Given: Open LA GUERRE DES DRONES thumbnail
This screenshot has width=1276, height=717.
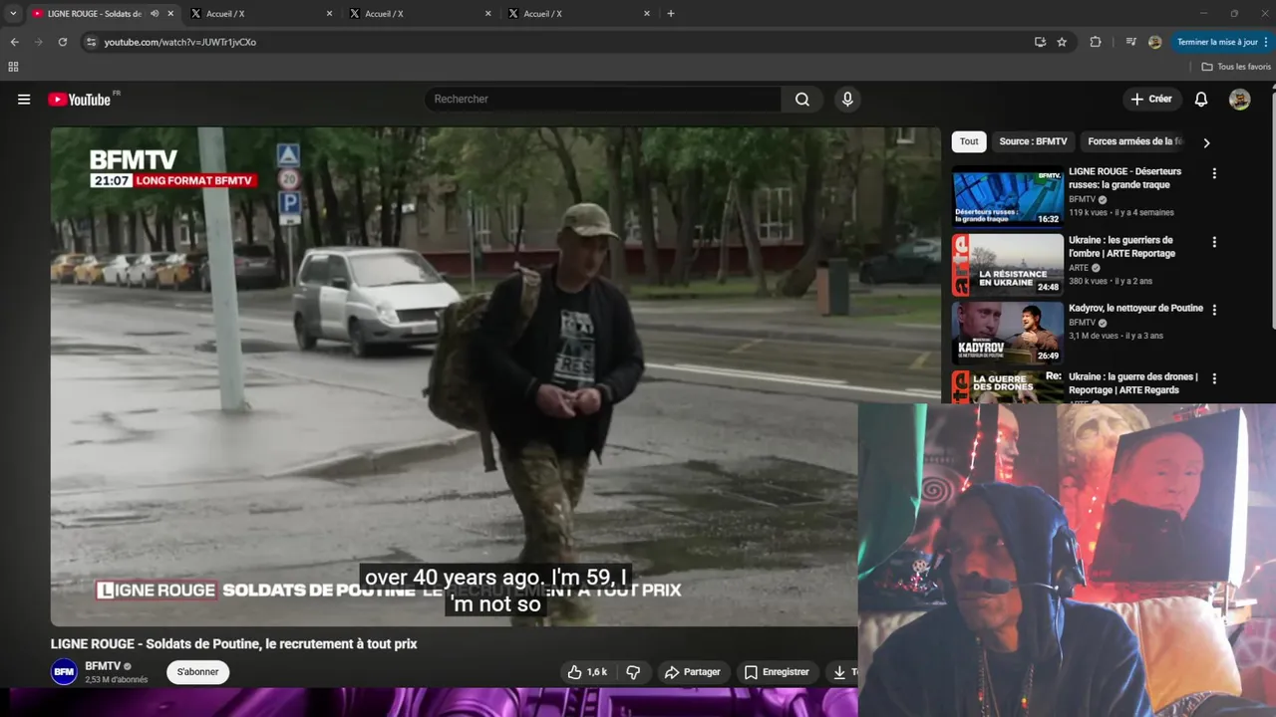Looking at the screenshot, I should [1008, 386].
